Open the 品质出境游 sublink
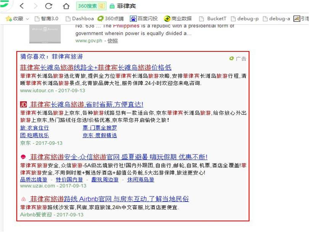This screenshot has height=232, width=309. pos(34,180)
